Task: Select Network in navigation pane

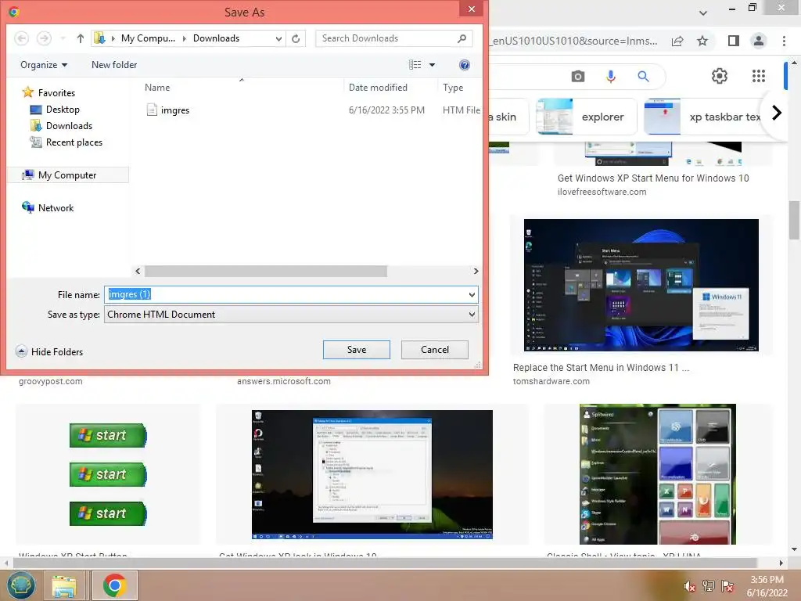Action: point(48,207)
